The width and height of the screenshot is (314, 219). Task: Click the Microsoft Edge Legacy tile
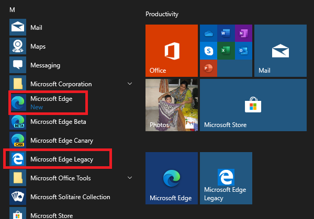[226, 178]
